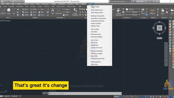The image size is (174, 98).
Task: Open the Array tool dropdown arrow
Action: point(45,15)
